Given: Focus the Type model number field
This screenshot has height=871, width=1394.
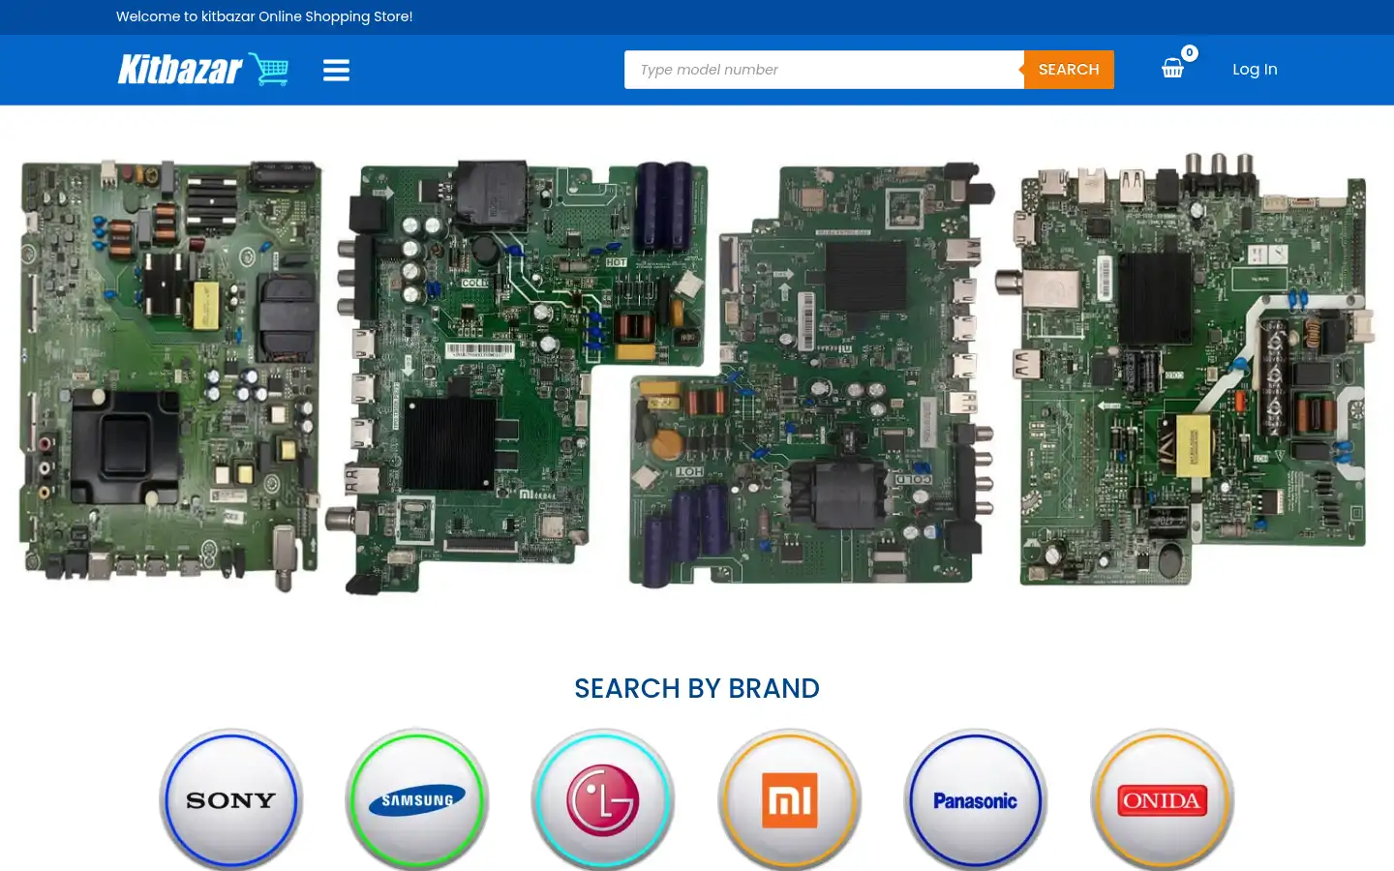Looking at the screenshot, I should pos(824,70).
